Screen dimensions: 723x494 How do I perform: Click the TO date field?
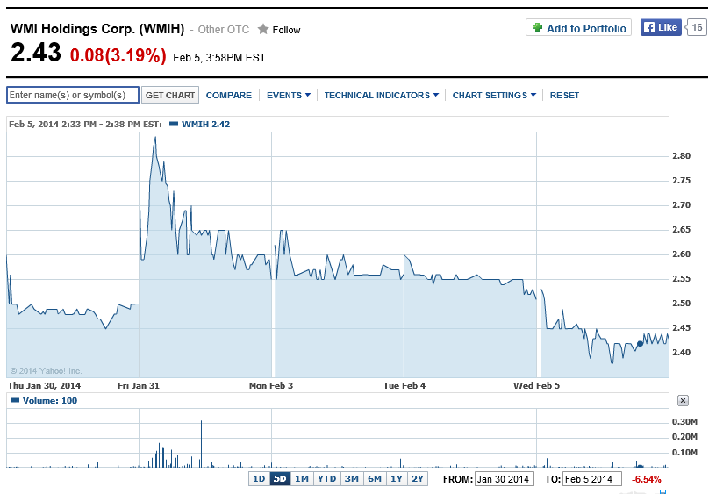pyautogui.click(x=592, y=479)
